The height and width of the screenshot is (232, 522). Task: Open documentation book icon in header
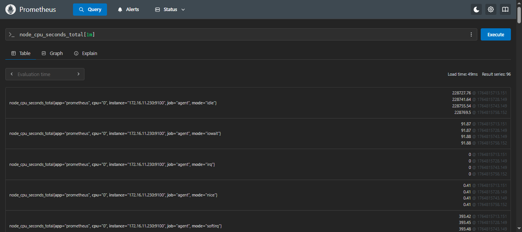(x=505, y=10)
